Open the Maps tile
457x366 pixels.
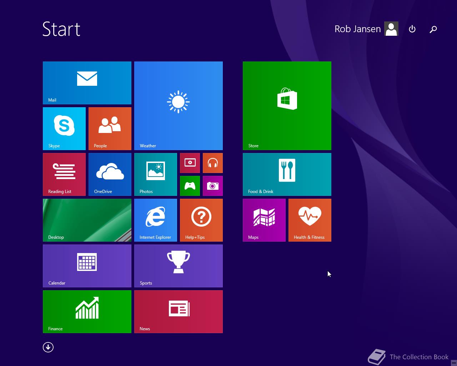[x=264, y=220]
